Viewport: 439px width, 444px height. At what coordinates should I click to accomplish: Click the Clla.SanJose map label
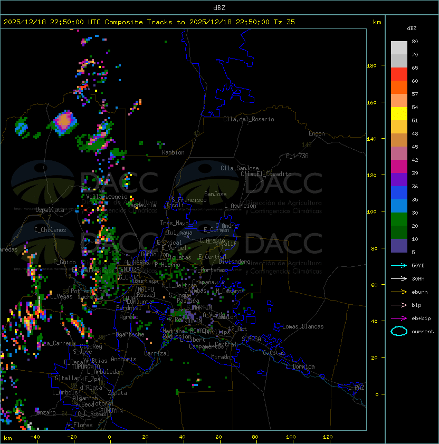click(x=240, y=168)
